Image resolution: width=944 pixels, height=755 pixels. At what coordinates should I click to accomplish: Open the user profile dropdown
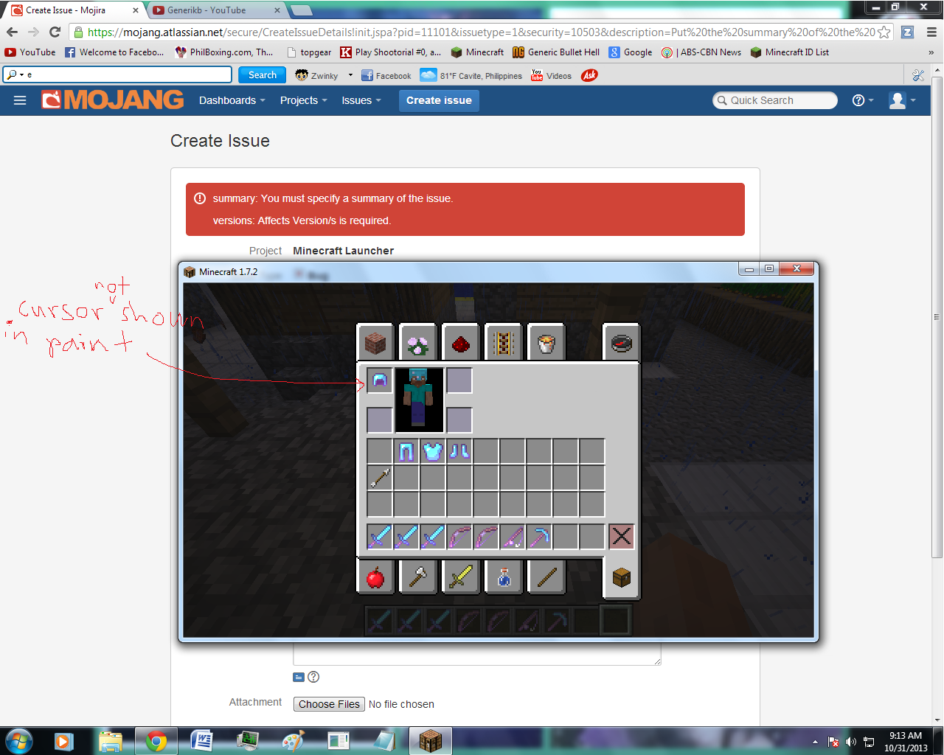coord(902,100)
